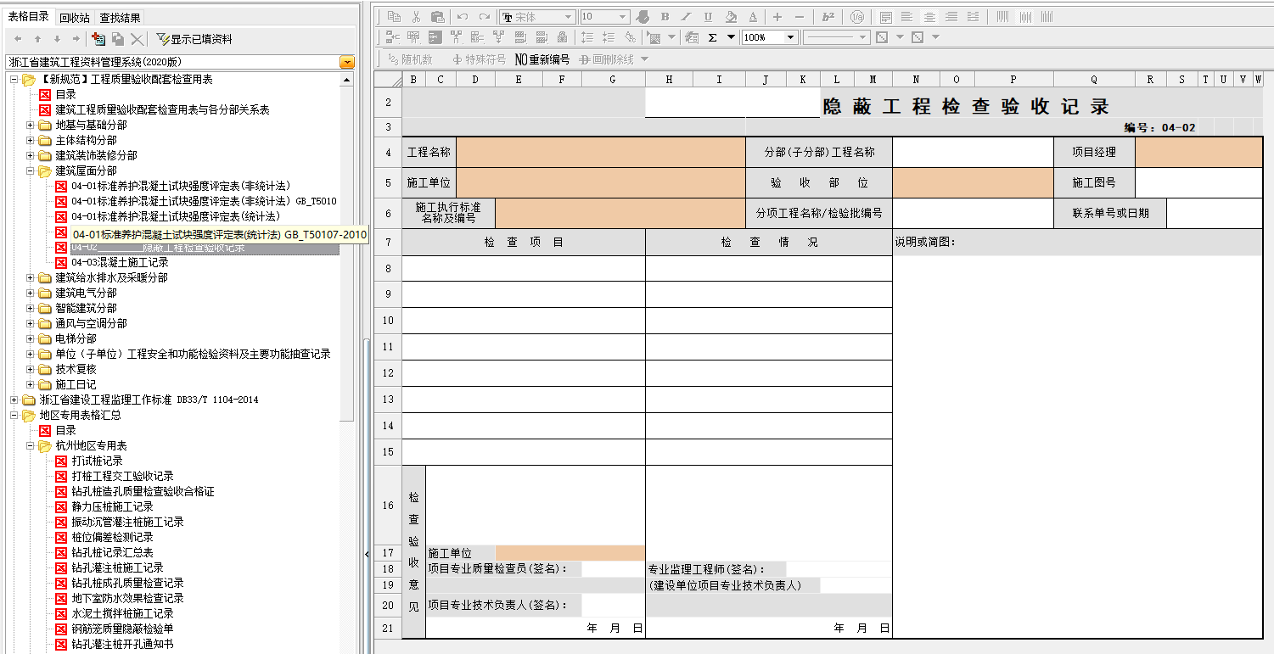Click the minus icon to decrease font size
The image size is (1274, 654).
[800, 17]
